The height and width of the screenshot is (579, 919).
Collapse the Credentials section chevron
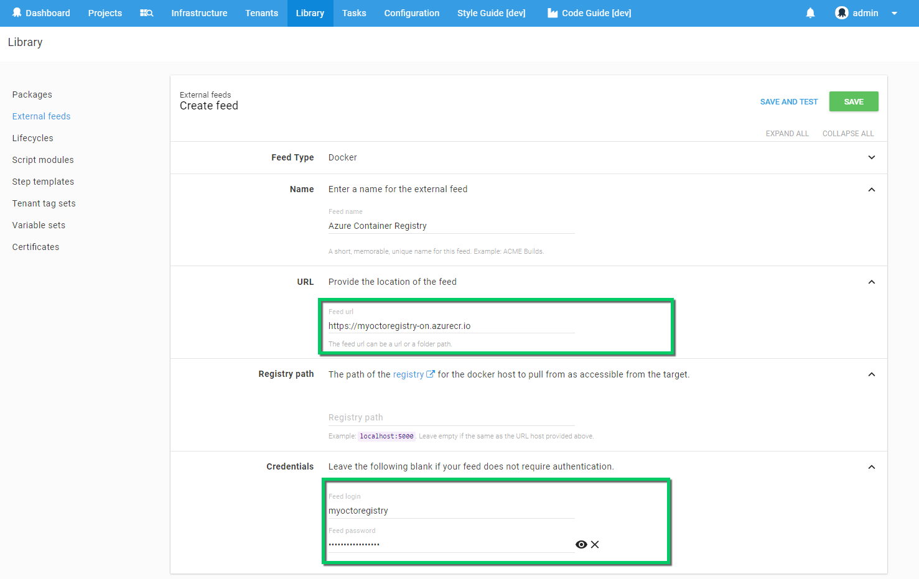point(871,466)
